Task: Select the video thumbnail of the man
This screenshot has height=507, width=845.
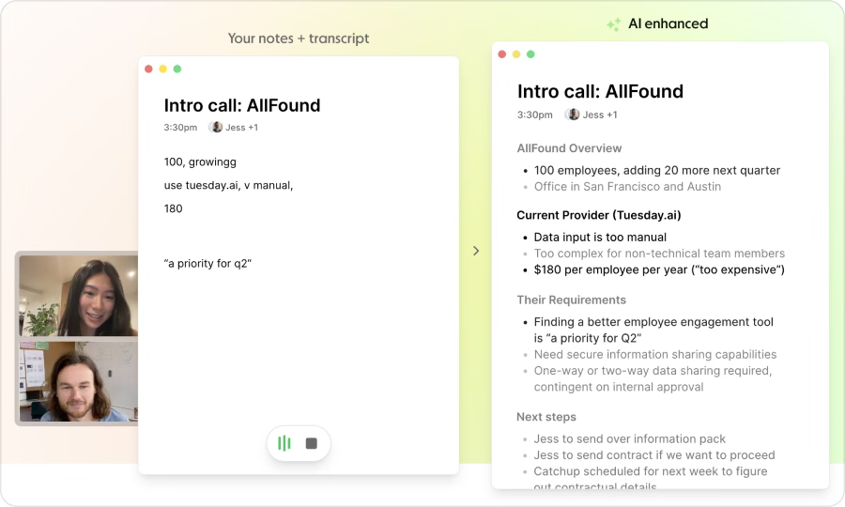Action: pos(79,381)
